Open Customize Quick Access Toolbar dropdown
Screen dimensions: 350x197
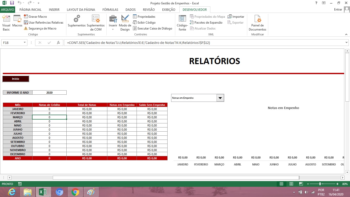38,3
